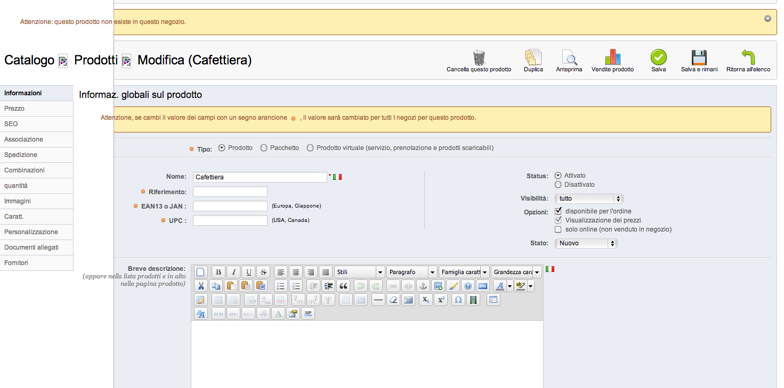Go to Catalogo breadcrumb link
The image size is (784, 388).
[x=29, y=60]
